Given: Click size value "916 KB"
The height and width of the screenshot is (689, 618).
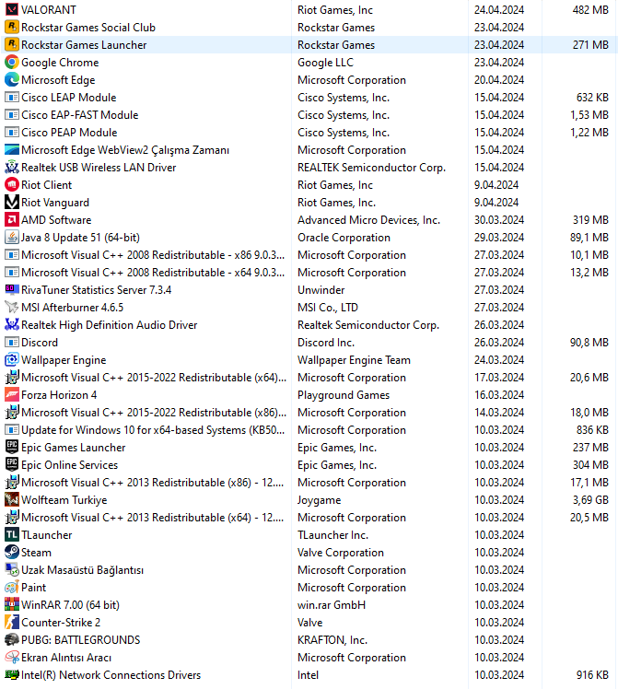Looking at the screenshot, I should coord(592,675).
